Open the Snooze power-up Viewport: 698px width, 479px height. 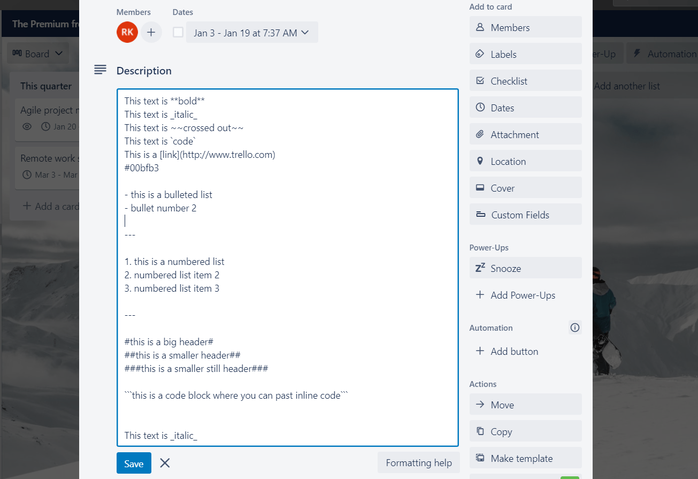(525, 268)
